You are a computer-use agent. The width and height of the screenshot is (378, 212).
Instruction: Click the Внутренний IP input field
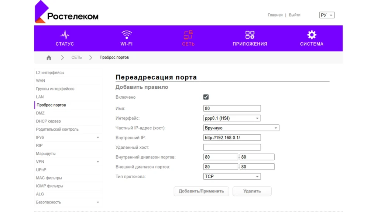tap(232, 138)
